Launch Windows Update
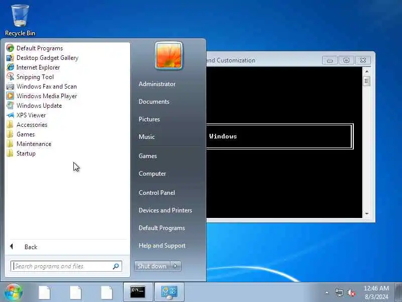 pos(67,105)
